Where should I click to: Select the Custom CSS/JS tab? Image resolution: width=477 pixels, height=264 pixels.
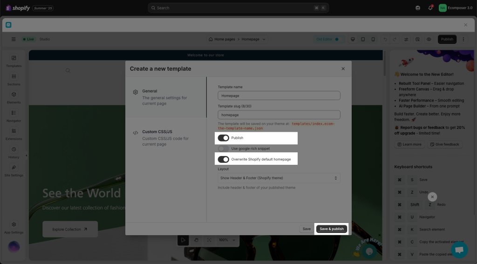pyautogui.click(x=166, y=138)
